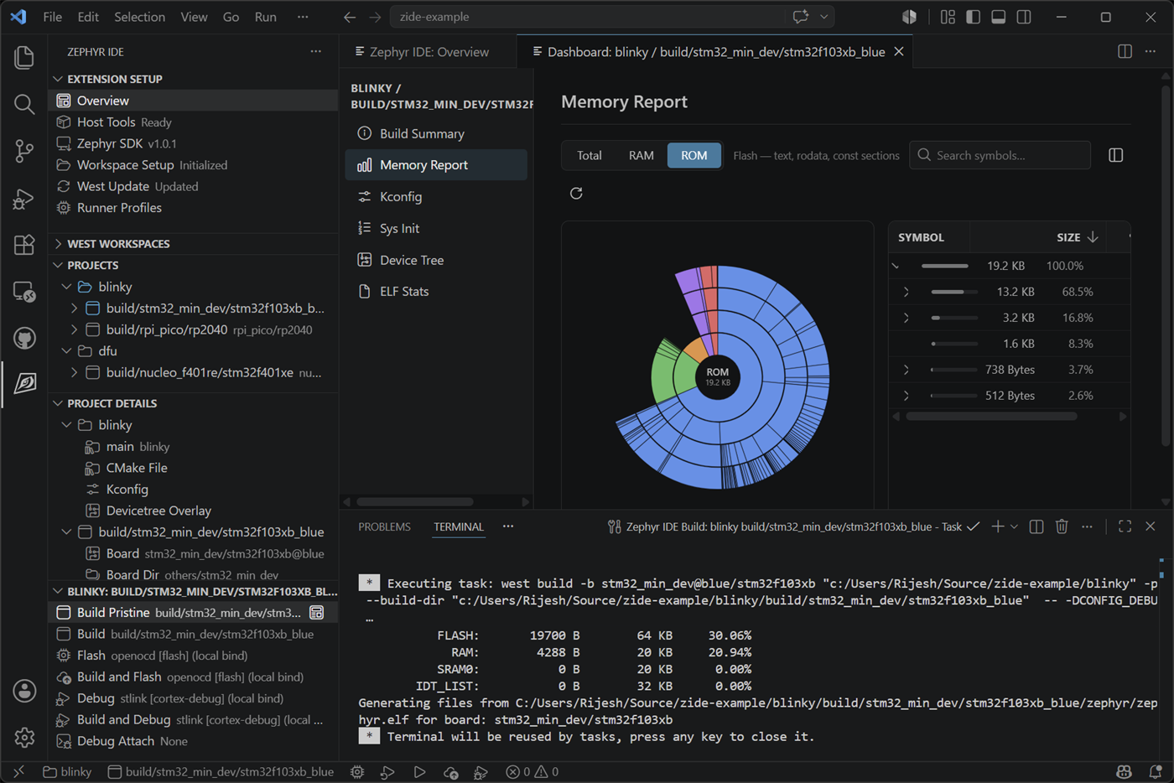The image size is (1174, 783).
Task: Open Sys Init dashboard page
Action: click(436, 228)
